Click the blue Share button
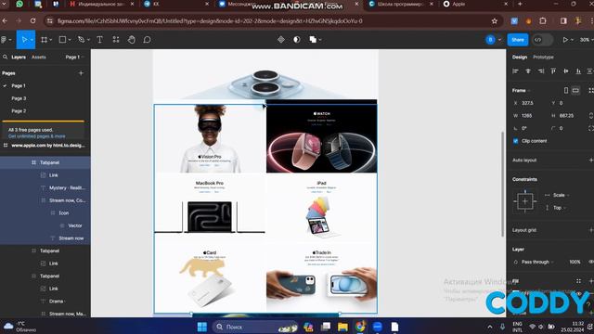This screenshot has width=594, height=334. coord(518,40)
